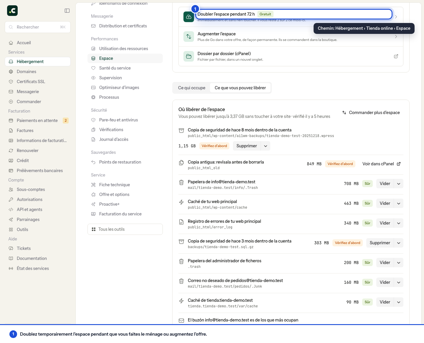
Task: Click the cloud upload icon beside Doubler l'espace
Action: pos(189,17)
